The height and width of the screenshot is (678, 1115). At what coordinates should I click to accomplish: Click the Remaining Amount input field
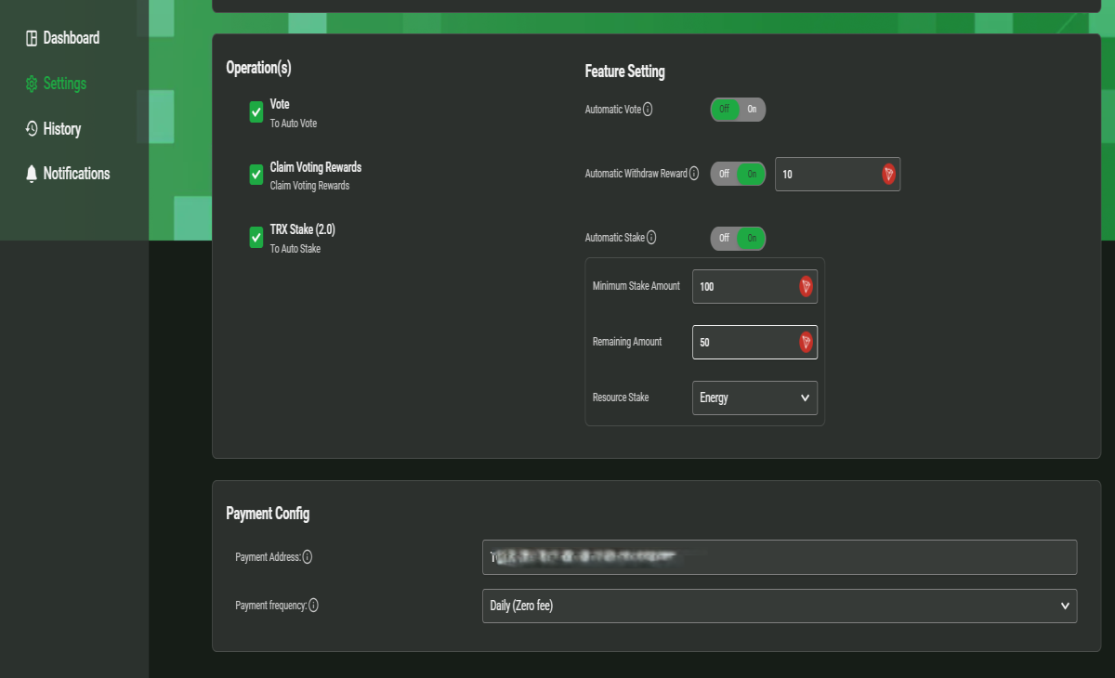coord(754,342)
